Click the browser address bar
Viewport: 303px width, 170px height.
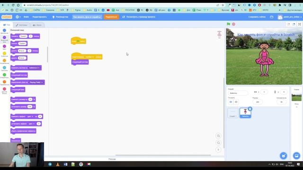120,5
